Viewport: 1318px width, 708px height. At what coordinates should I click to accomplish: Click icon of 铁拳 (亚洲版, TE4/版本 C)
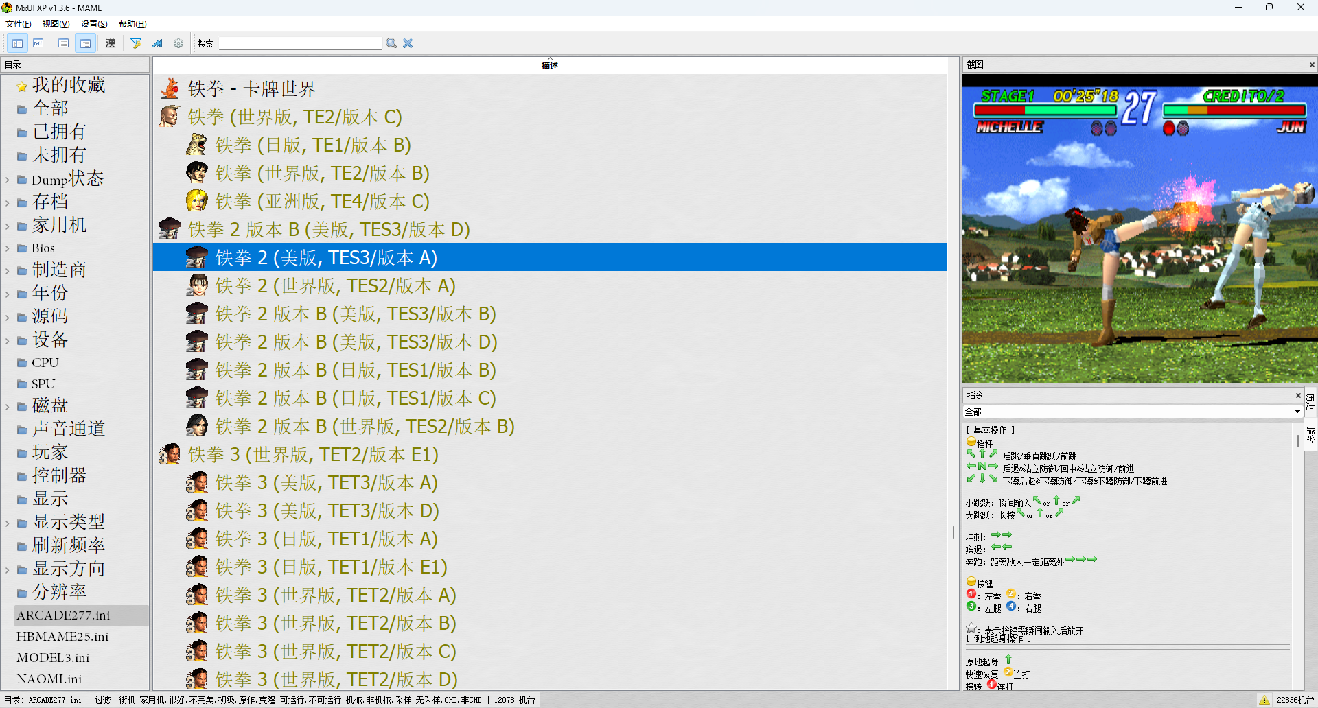click(197, 201)
